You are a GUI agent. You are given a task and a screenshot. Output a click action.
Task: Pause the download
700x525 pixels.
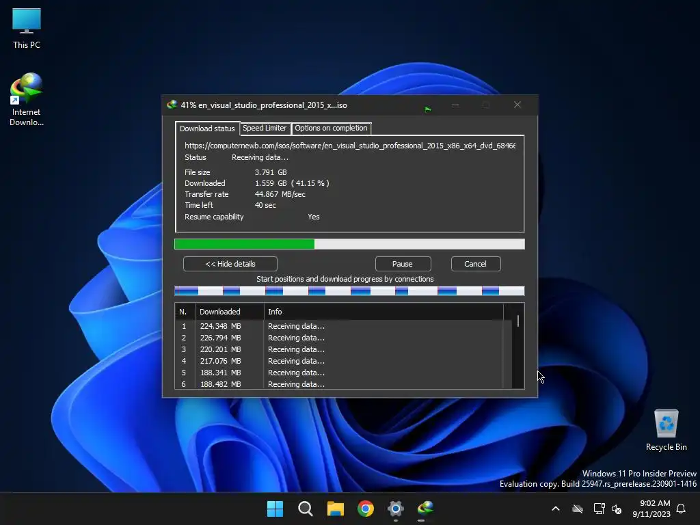pos(403,264)
